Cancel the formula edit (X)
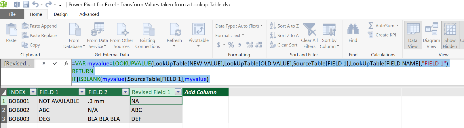The height and width of the screenshot is (128, 464). click(x=43, y=63)
